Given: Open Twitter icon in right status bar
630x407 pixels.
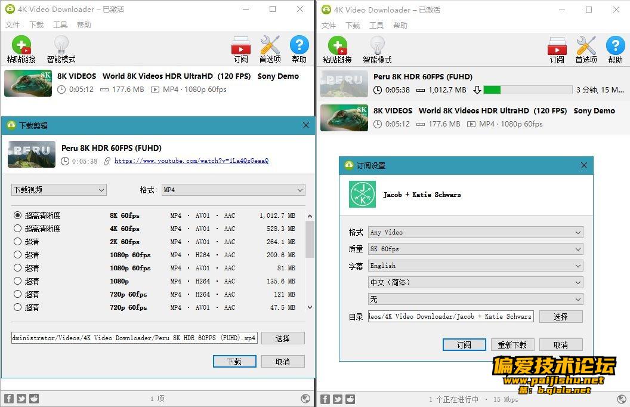Looking at the screenshot, I should click(338, 399).
